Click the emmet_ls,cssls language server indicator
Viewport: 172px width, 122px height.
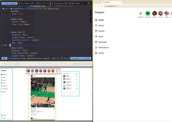81,58
